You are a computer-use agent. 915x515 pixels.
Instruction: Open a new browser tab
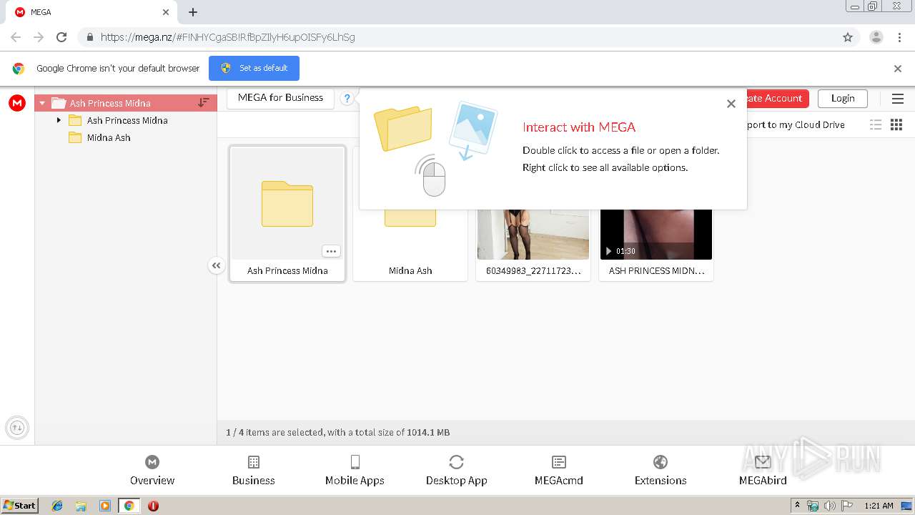click(193, 12)
